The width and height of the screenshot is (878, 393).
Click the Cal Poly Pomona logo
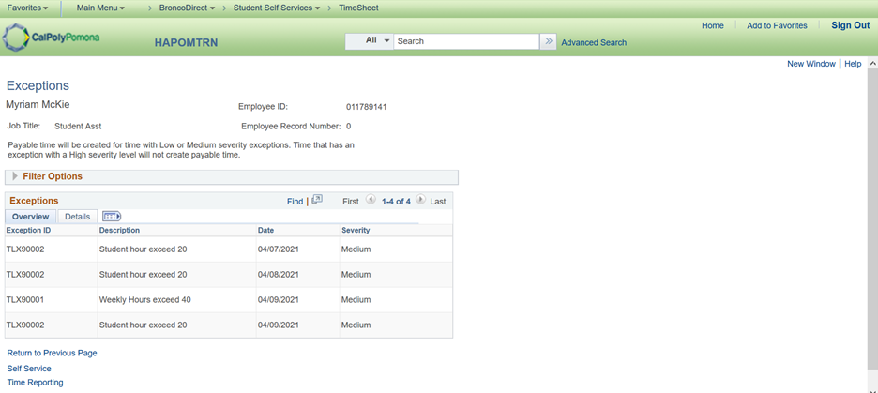[52, 38]
